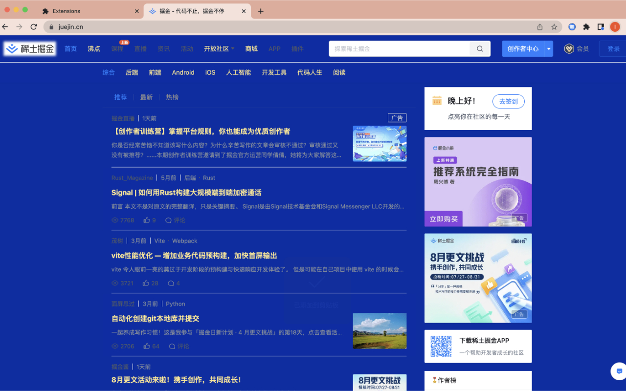Click the Python tag on git article

[x=176, y=304]
